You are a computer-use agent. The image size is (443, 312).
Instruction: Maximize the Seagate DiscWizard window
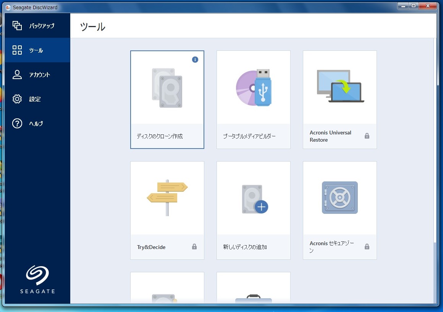click(x=414, y=6)
